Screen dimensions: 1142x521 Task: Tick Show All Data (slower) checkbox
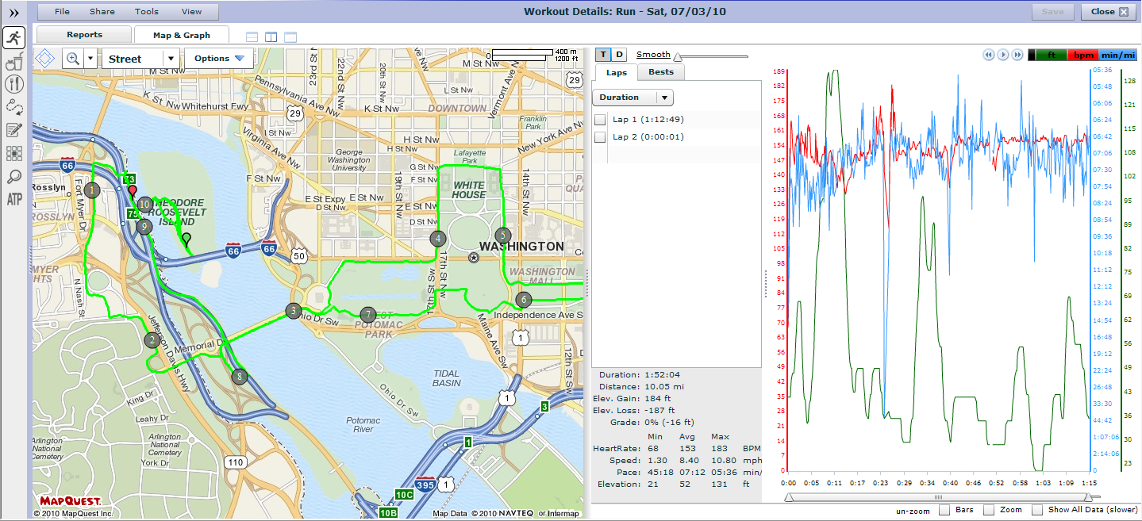tap(1036, 509)
